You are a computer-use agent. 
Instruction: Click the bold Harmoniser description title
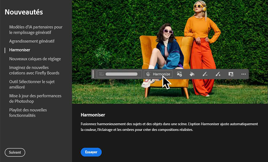click(x=93, y=115)
